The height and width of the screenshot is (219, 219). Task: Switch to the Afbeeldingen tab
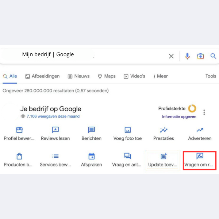[42, 76]
